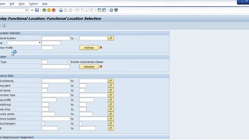The height and width of the screenshot is (140, 249).
Task: Click the Help question mark icon
Action: pos(111,10)
